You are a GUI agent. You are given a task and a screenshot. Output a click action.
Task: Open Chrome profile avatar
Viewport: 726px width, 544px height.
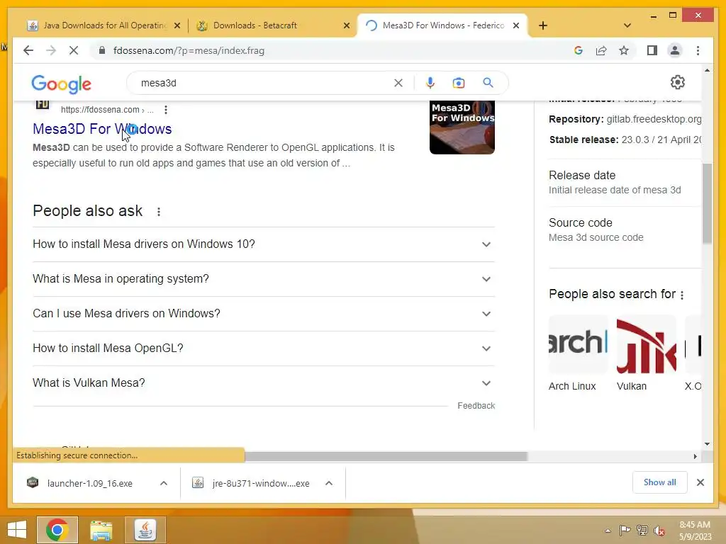(x=675, y=50)
